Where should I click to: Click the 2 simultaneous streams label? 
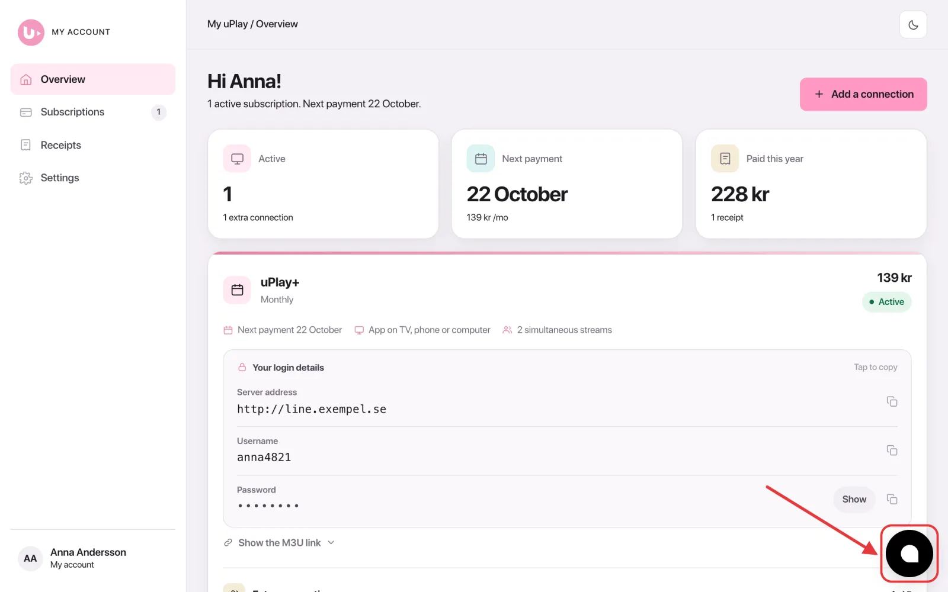564,330
